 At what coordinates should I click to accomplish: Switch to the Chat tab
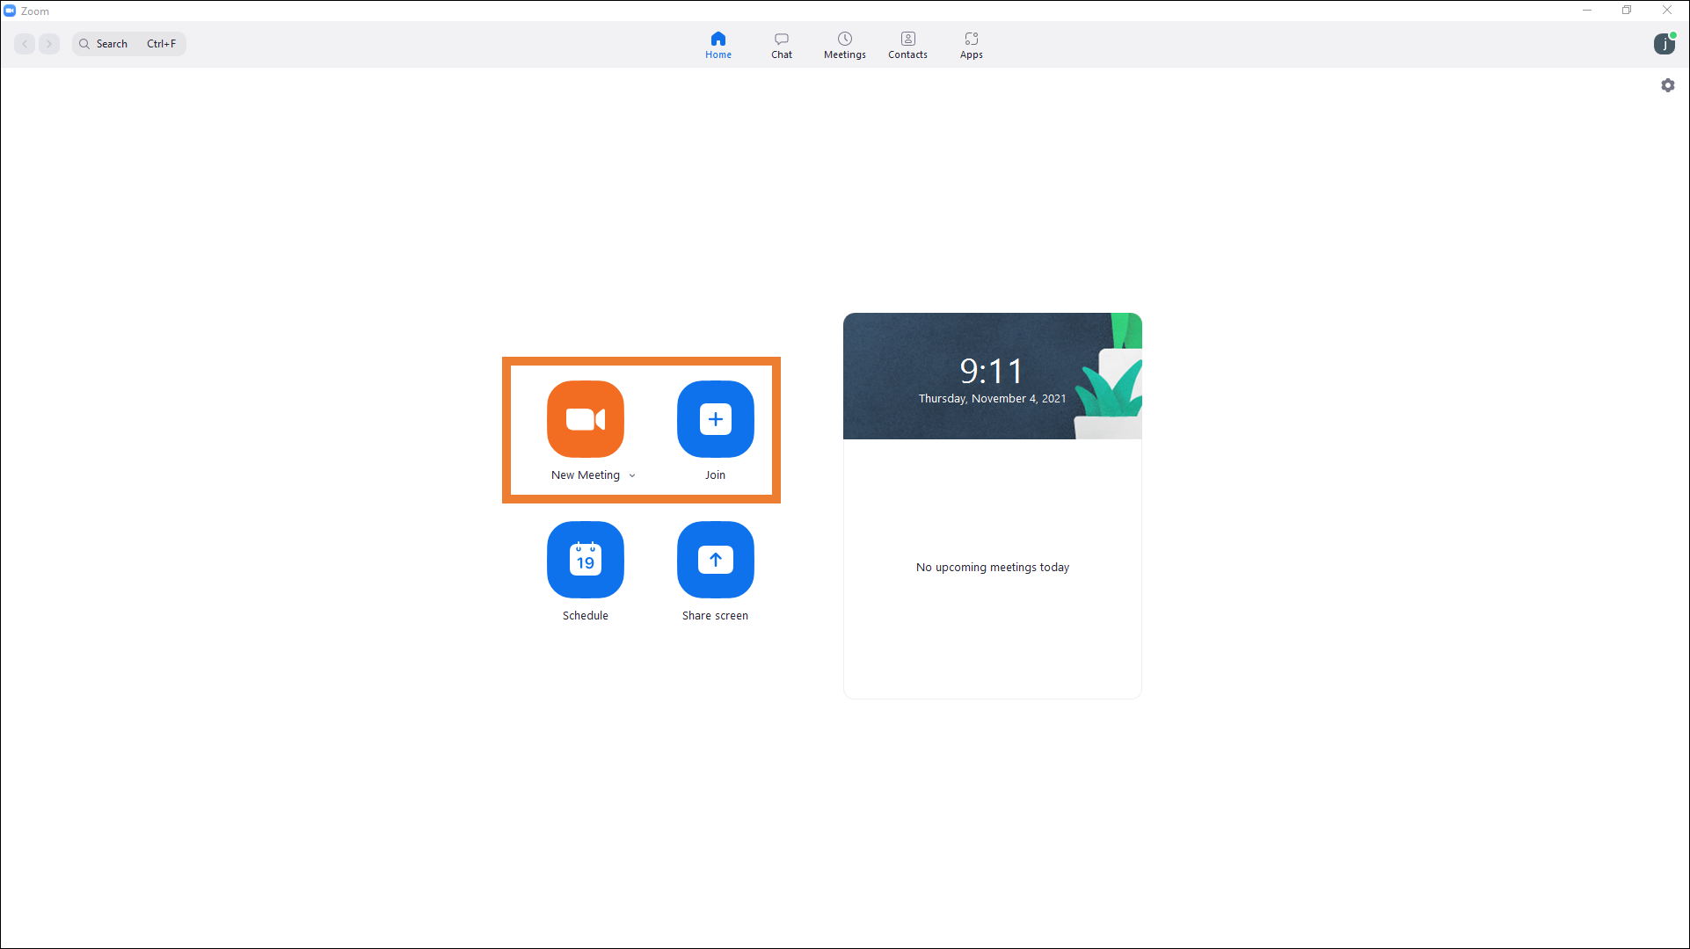point(781,45)
